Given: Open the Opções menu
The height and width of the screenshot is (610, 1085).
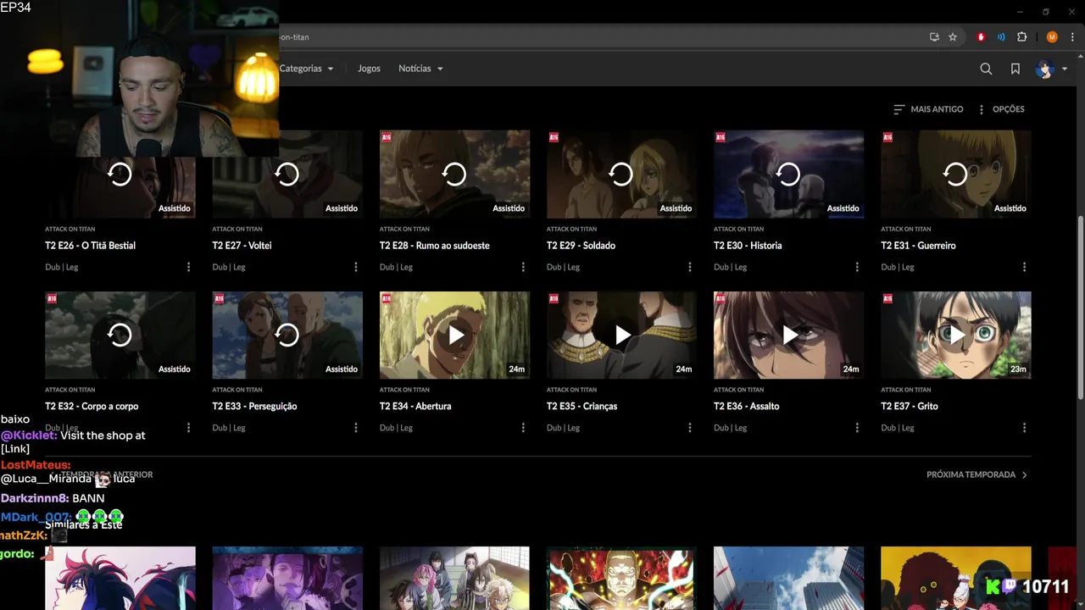Looking at the screenshot, I should 1000,109.
